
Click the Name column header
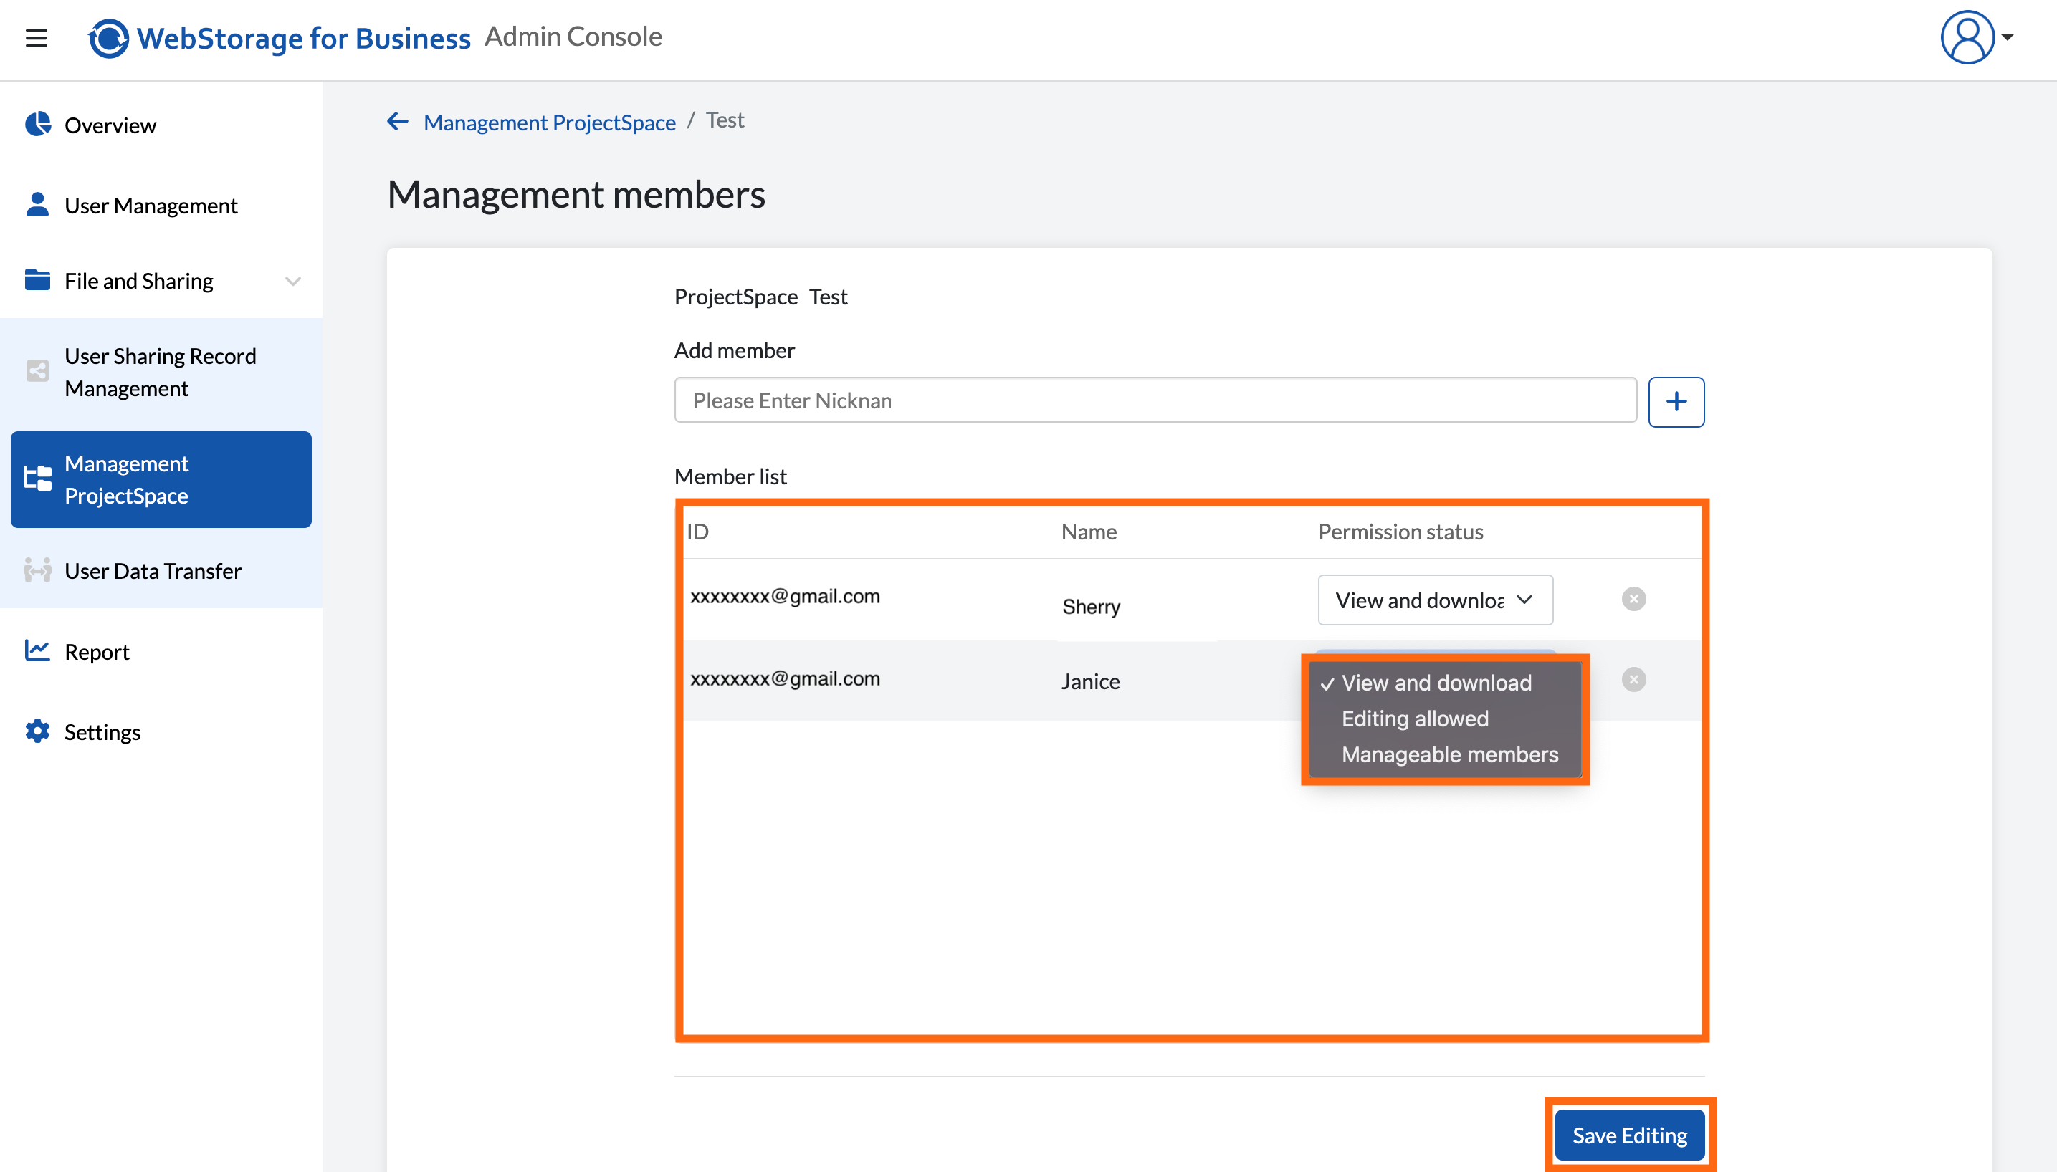(1089, 532)
